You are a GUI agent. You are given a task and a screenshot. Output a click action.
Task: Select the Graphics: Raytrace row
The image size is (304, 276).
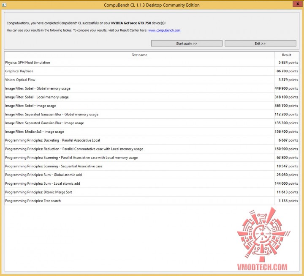pyautogui.click(x=152, y=71)
